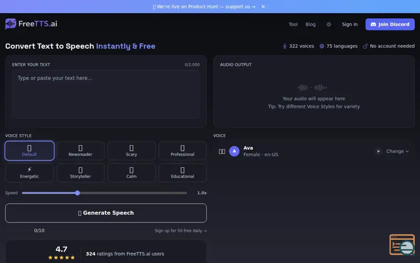420x263 pixels.
Task: Expand the Change voice dropdown
Action: point(397,151)
